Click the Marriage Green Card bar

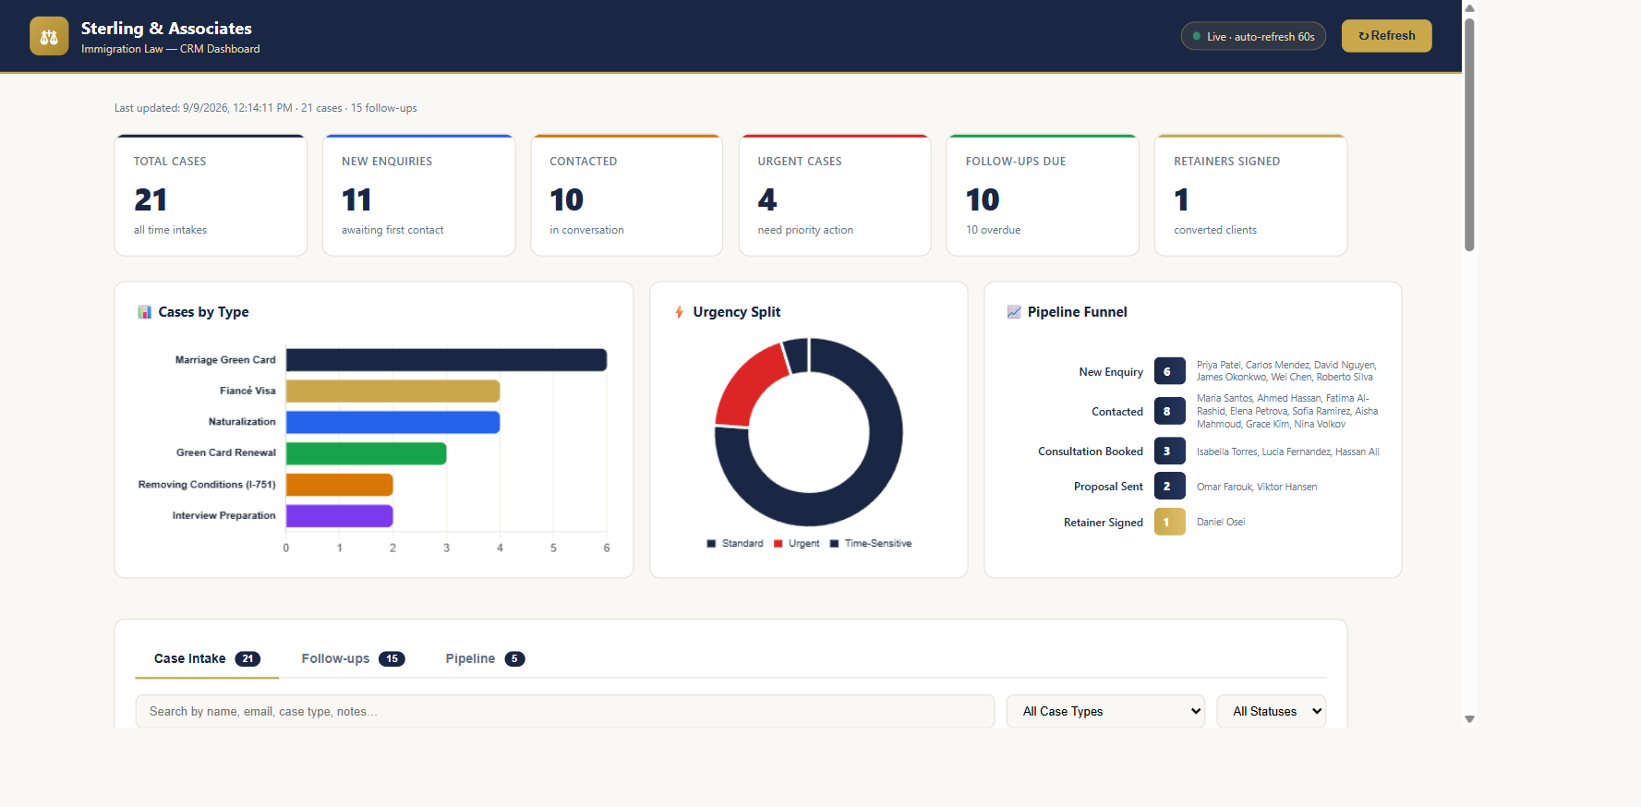[x=446, y=360]
